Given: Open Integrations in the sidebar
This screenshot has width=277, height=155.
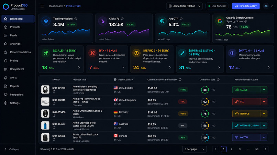Looking at the screenshot, I should [x=18, y=95].
